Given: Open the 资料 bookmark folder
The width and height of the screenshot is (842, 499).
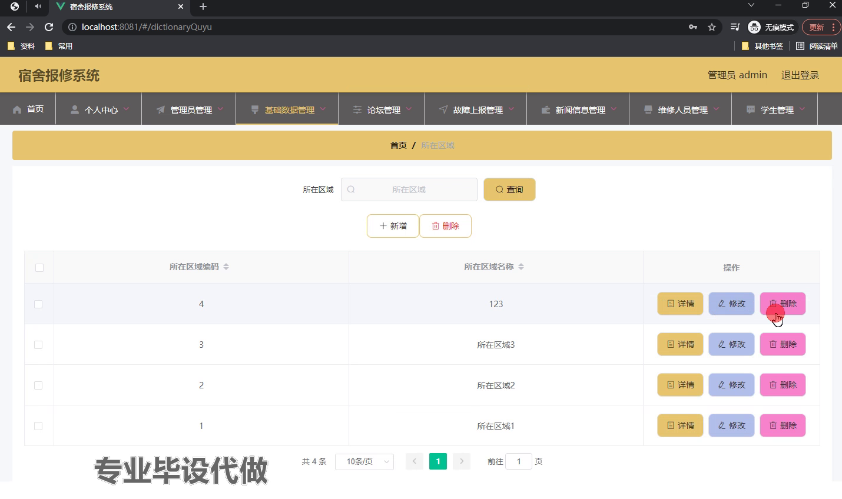Looking at the screenshot, I should tap(21, 46).
